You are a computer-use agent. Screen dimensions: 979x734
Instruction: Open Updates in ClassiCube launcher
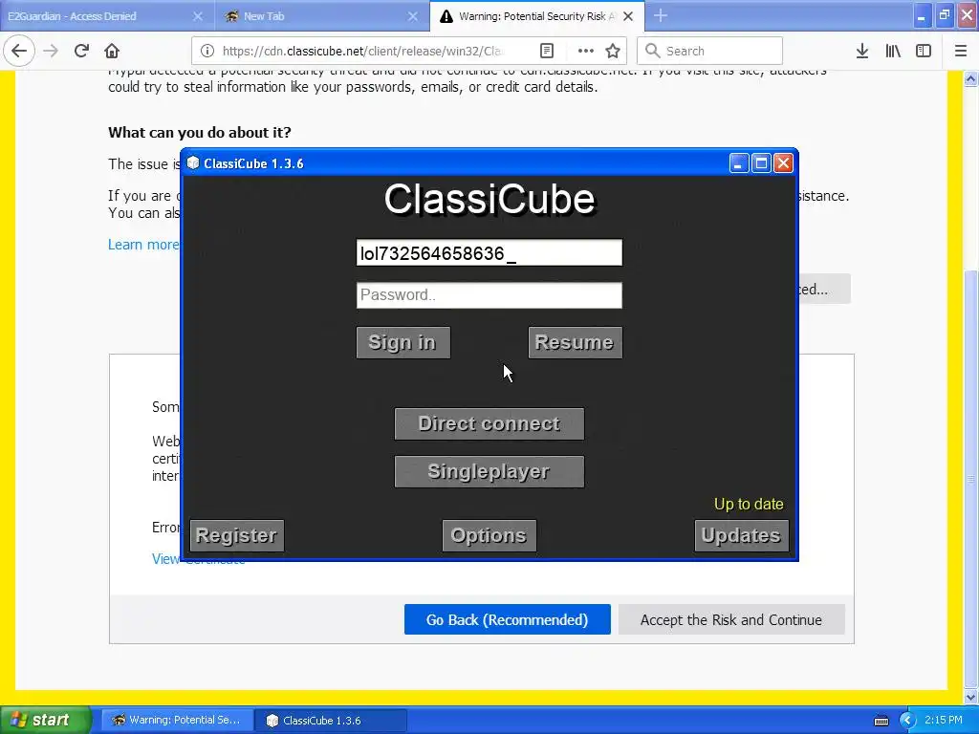point(741,535)
